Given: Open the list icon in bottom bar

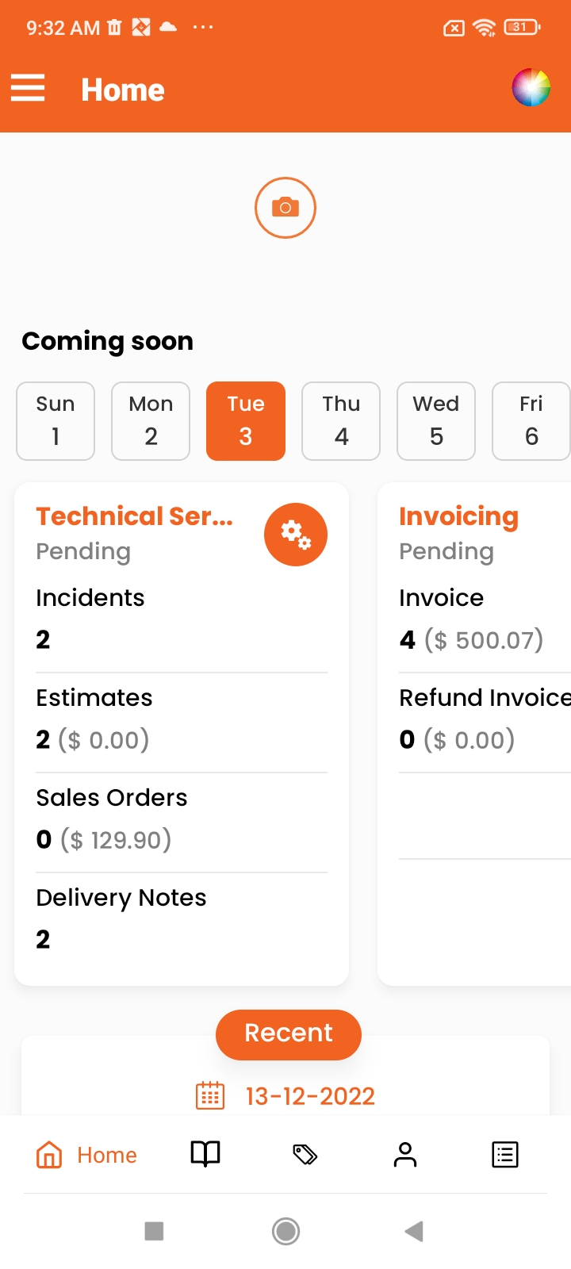Looking at the screenshot, I should pos(505,1154).
